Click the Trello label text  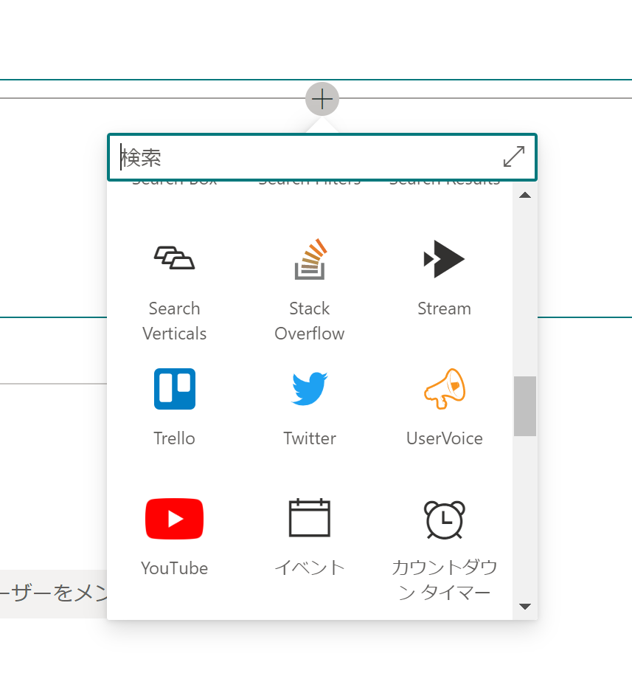point(175,438)
